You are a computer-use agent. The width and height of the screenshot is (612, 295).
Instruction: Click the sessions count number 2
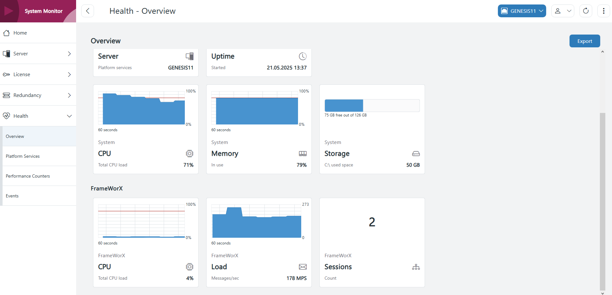pos(372,222)
